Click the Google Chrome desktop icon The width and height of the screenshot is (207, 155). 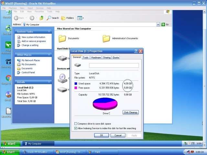tap(8, 78)
